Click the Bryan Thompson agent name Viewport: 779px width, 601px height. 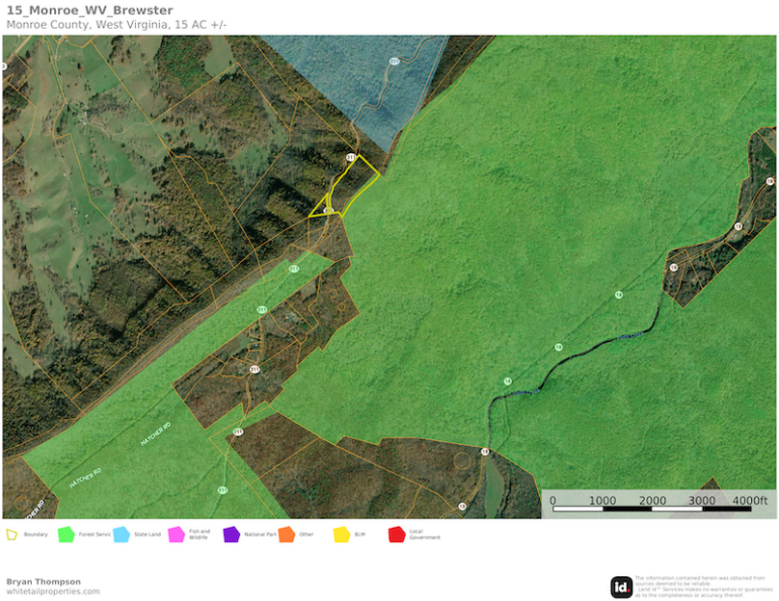click(x=43, y=581)
